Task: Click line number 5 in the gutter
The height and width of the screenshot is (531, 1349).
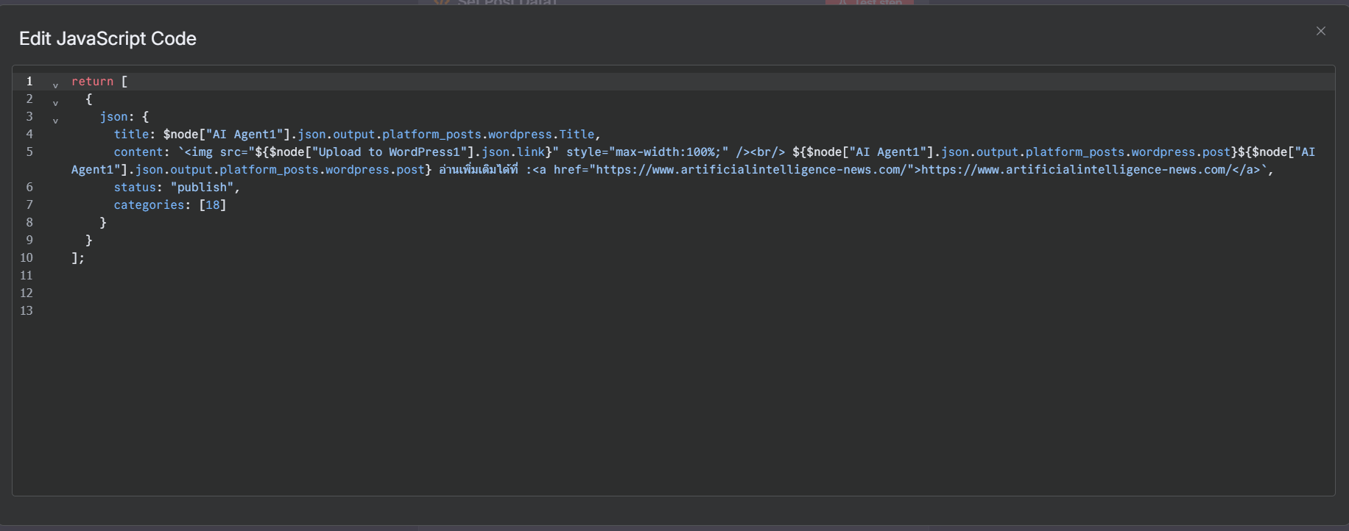Action: coord(29,152)
